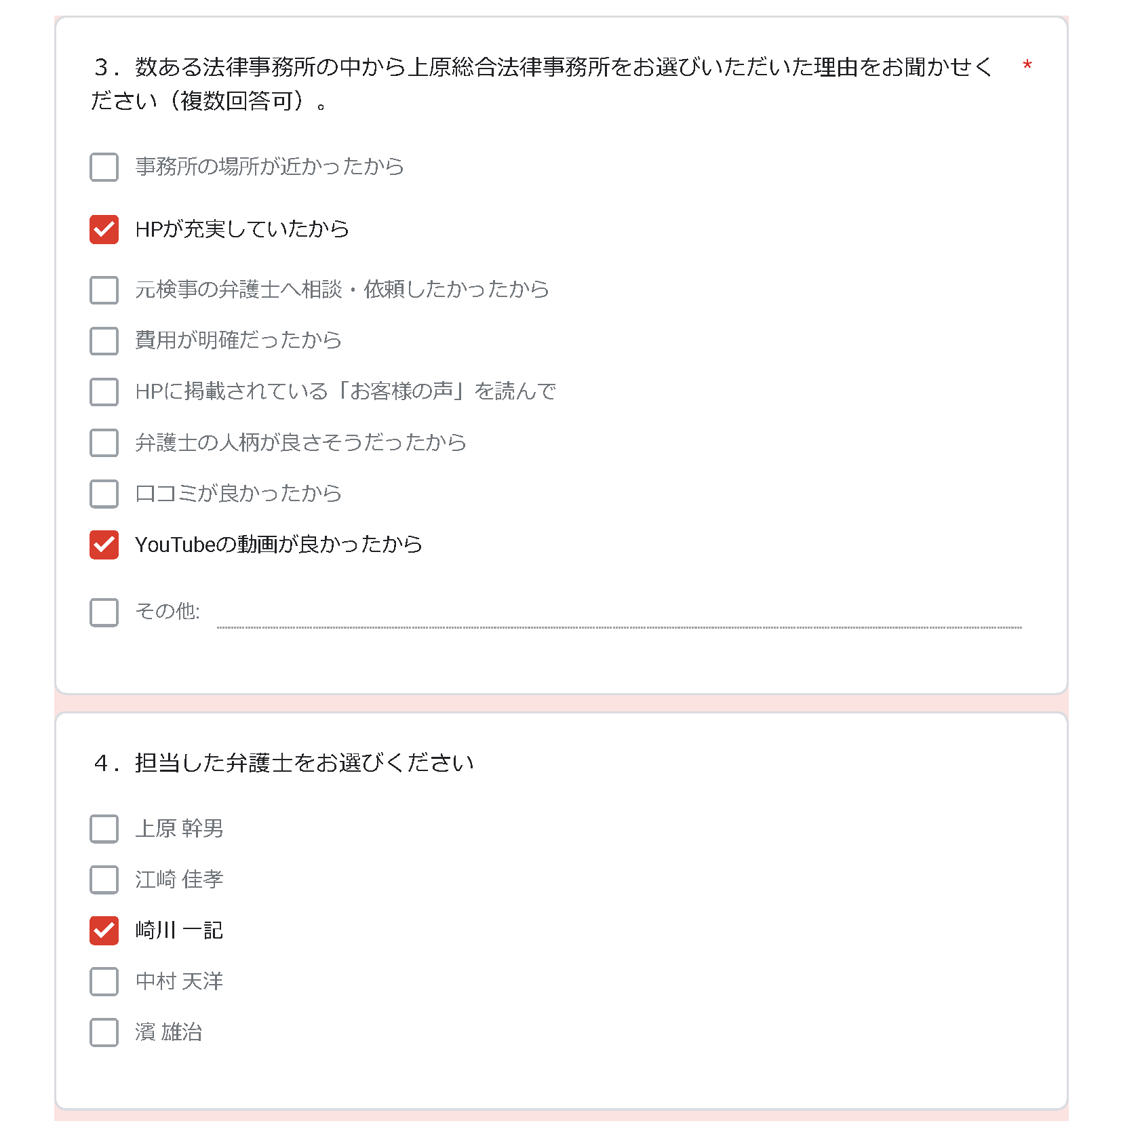Check 事務所の場所が近かったから option
This screenshot has height=1121, width=1121.
pyautogui.click(x=104, y=167)
